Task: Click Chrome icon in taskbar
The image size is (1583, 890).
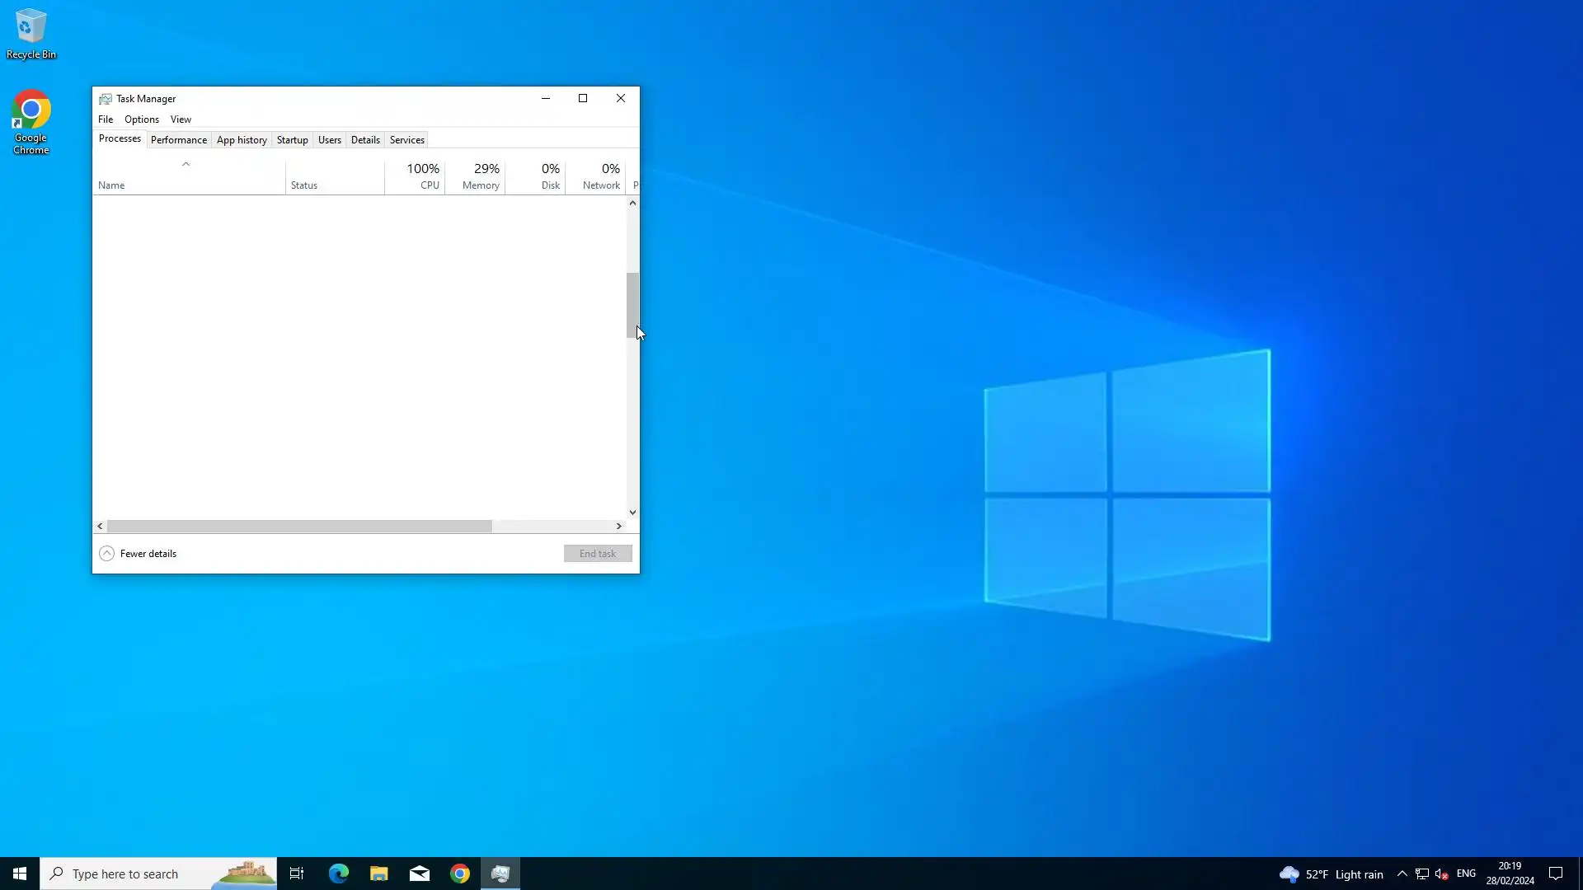Action: coord(460,874)
